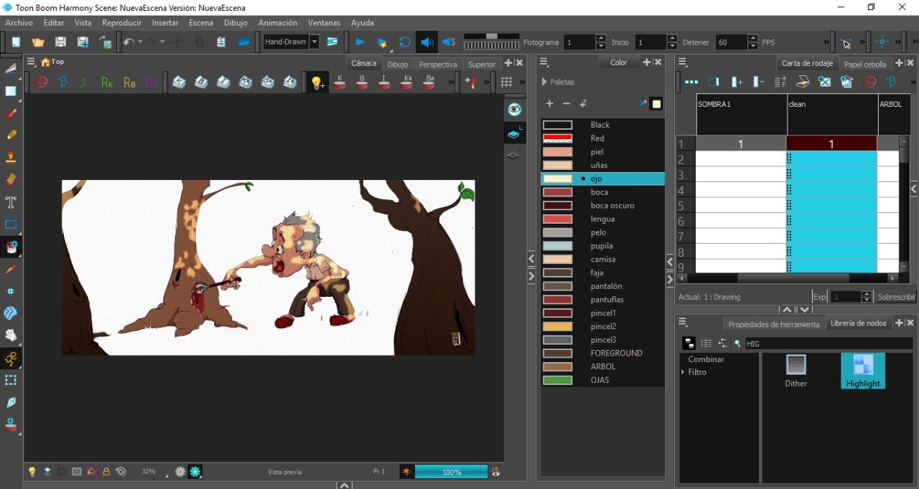The height and width of the screenshot is (489, 919).
Task: Switch to the Dibujo view tab
Action: (398, 64)
